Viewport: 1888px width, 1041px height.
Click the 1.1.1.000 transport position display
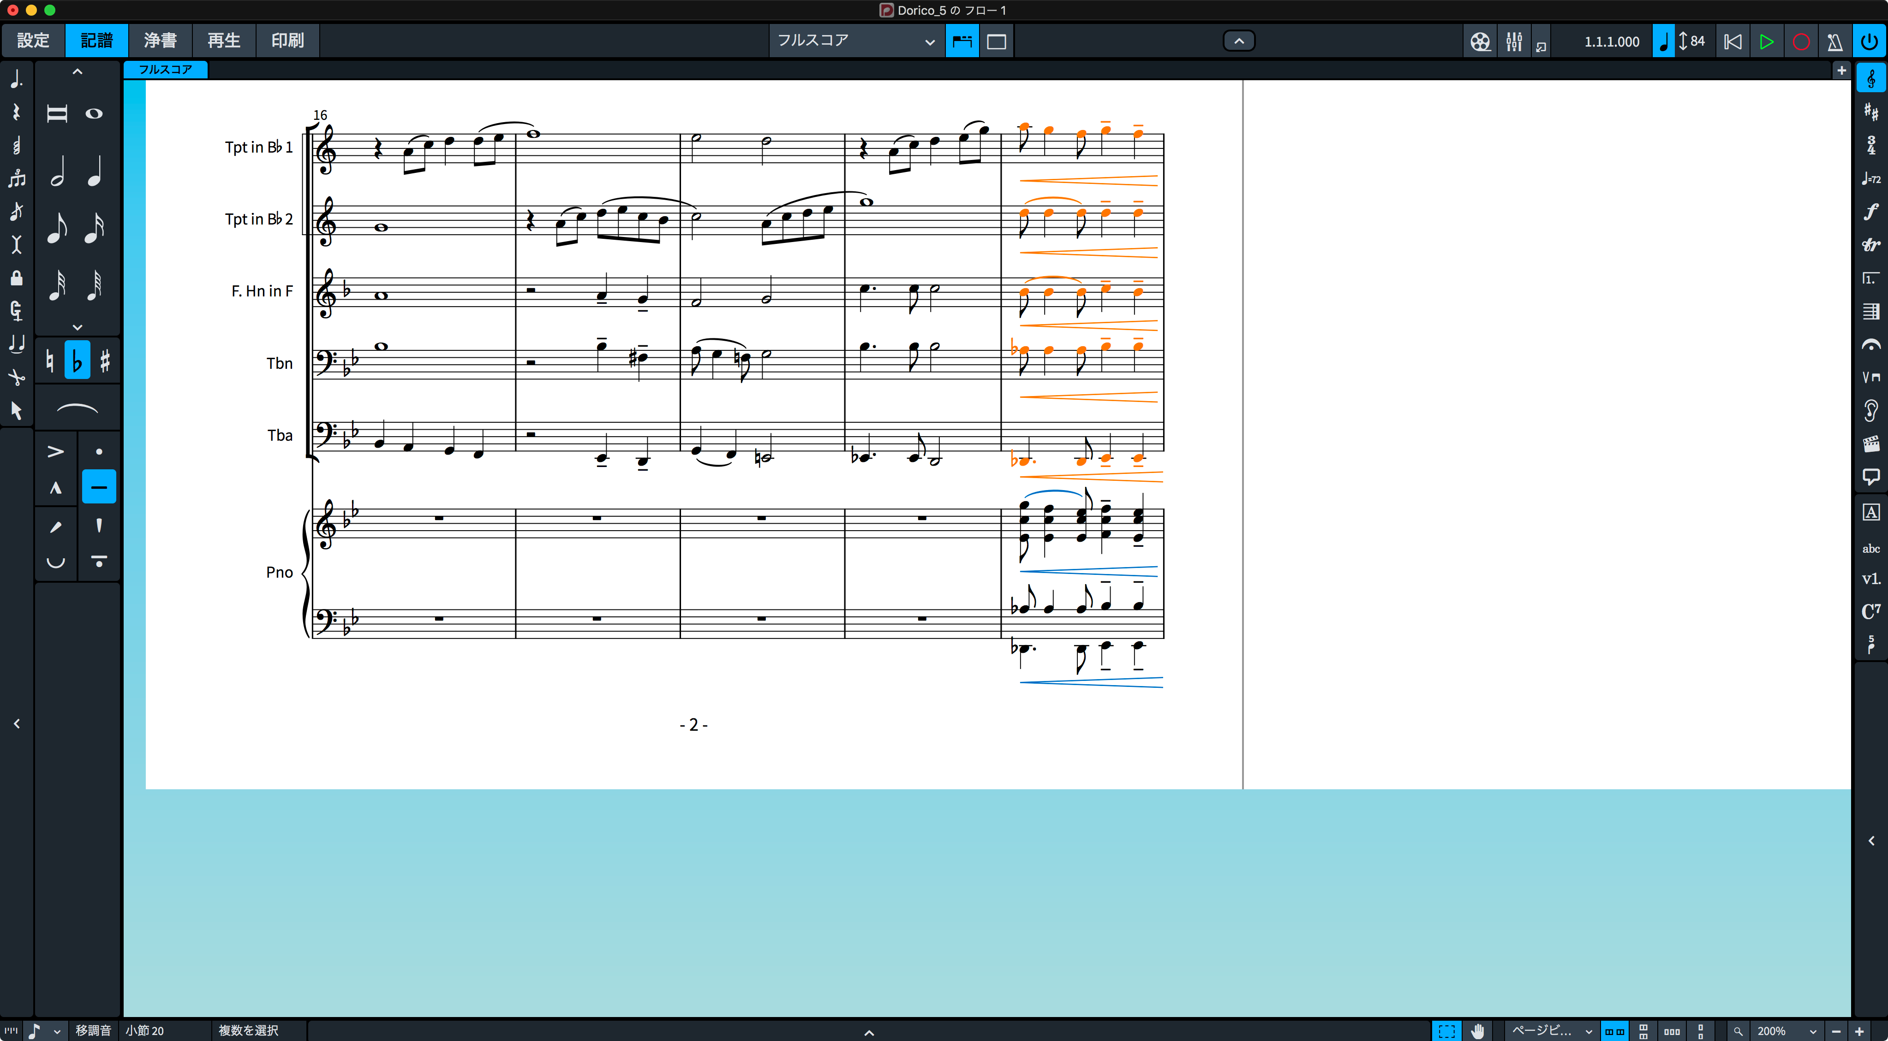click(x=1612, y=42)
